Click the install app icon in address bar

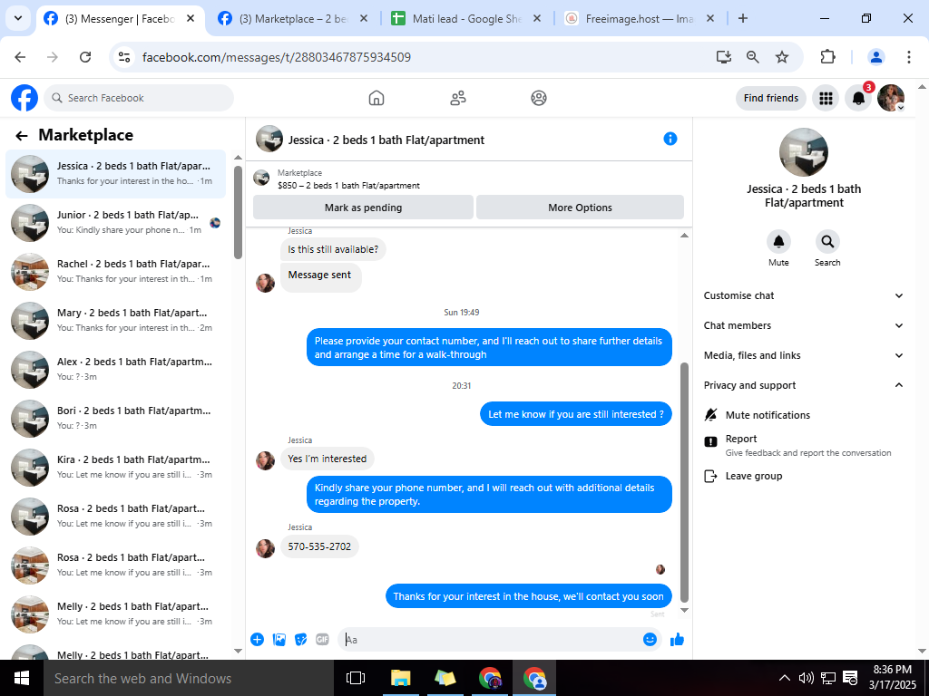pyautogui.click(x=723, y=57)
